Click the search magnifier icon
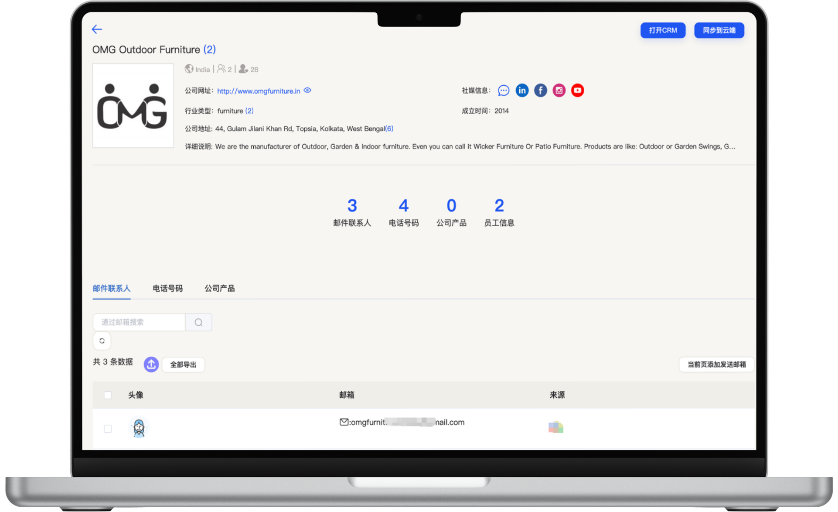The height and width of the screenshot is (512, 838). [x=198, y=322]
